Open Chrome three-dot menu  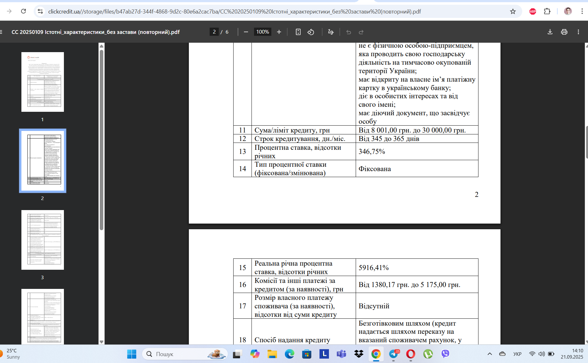tap(582, 11)
